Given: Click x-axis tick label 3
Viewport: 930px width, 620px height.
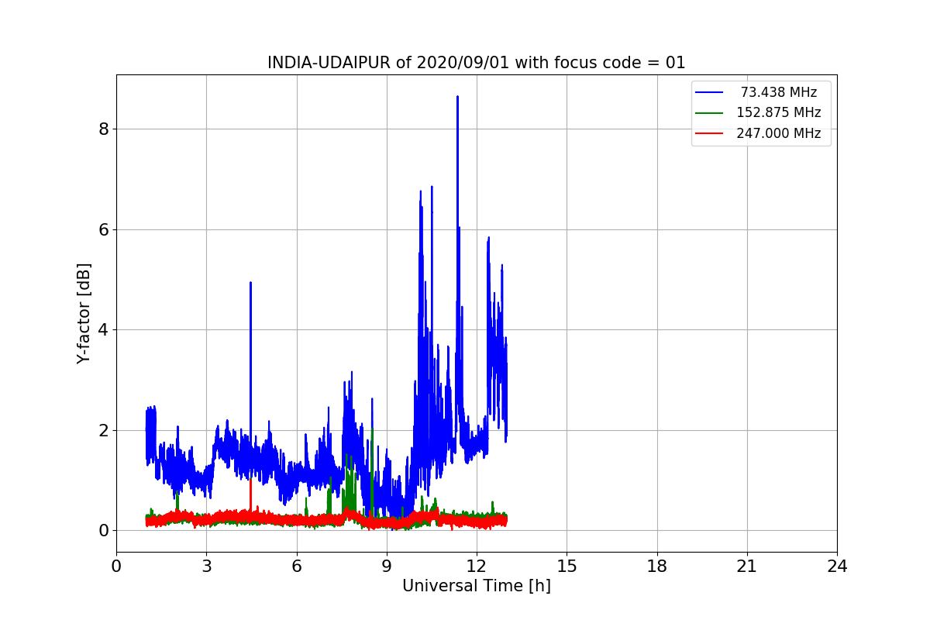Looking at the screenshot, I should pyautogui.click(x=206, y=567).
